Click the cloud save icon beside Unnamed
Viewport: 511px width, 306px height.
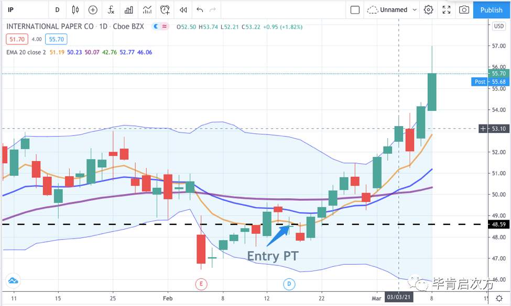[x=372, y=10]
